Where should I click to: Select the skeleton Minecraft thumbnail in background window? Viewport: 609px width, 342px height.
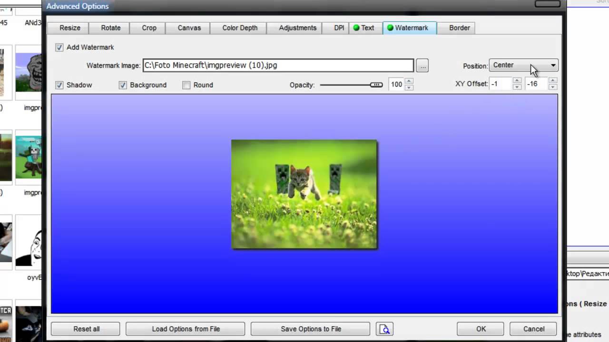(29, 157)
